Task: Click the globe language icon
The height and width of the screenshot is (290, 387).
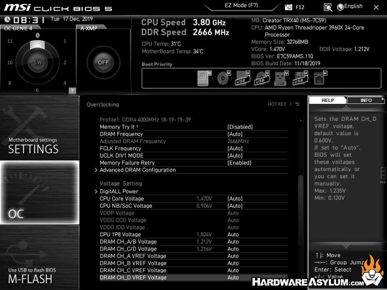Action: 341,7
